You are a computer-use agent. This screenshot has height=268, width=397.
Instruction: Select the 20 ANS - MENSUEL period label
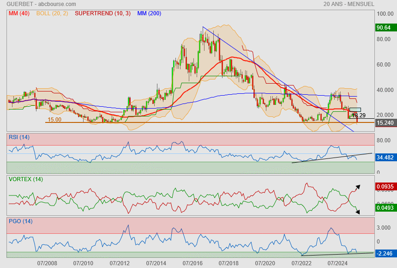point(349,4)
